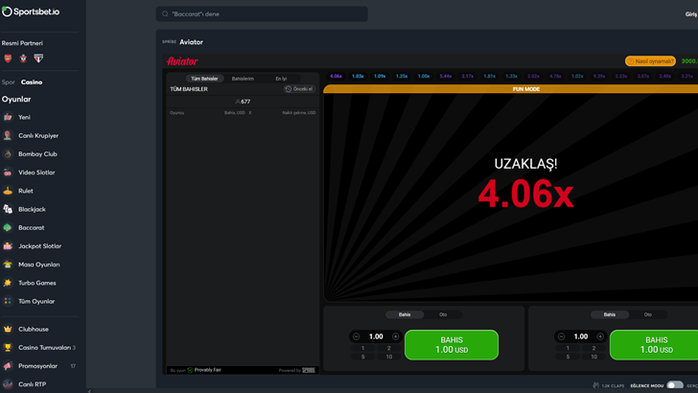Click the Southampton partner crest
Image resolution: width=698 pixels, height=393 pixels.
23,58
